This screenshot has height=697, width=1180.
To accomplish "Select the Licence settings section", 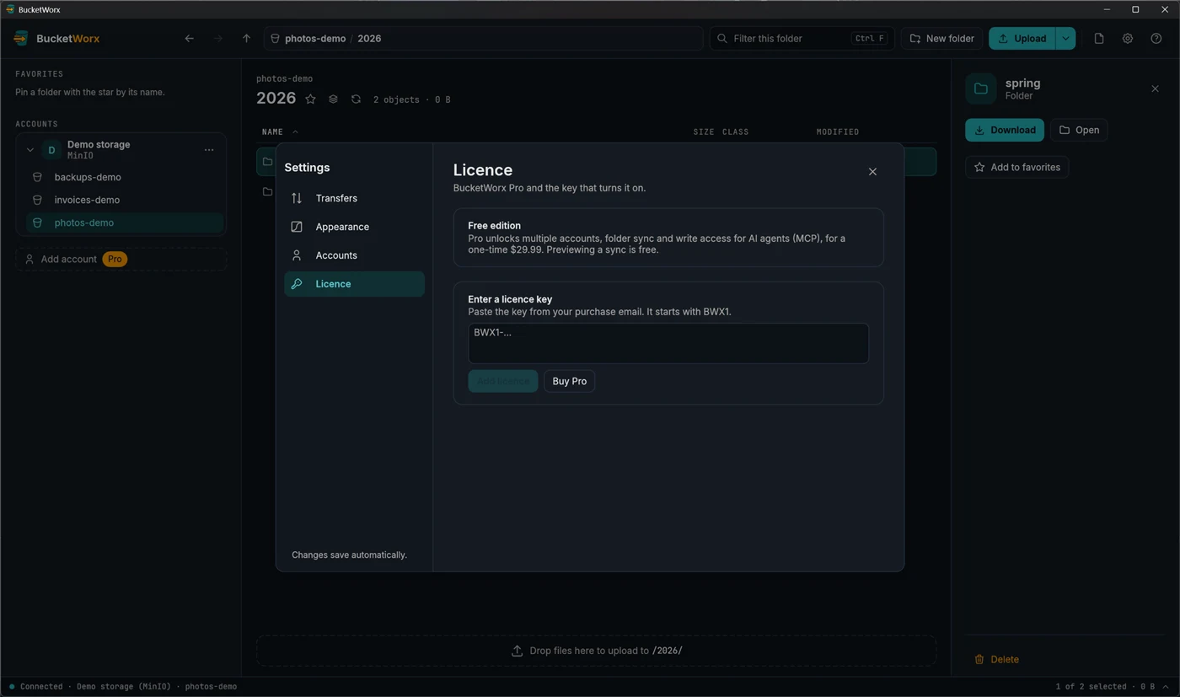I will [x=354, y=284].
